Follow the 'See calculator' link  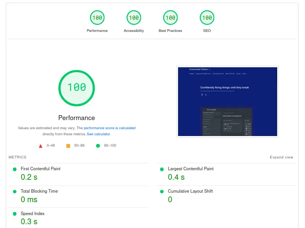click(x=98, y=134)
